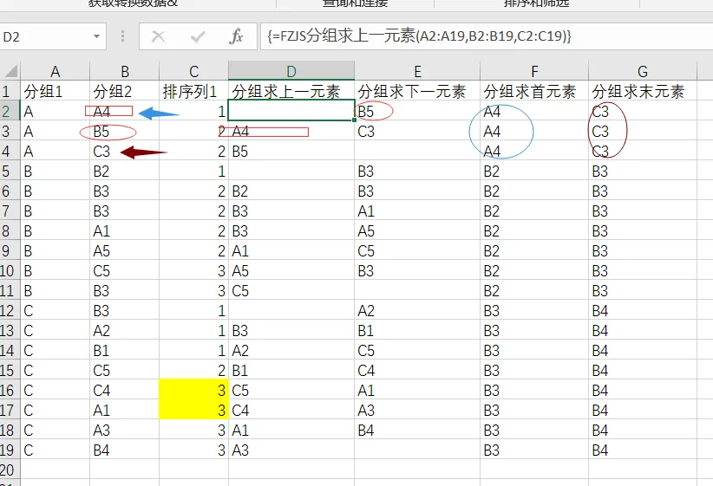Click cell G3 containing C3
This screenshot has height=486, width=713.
[643, 132]
